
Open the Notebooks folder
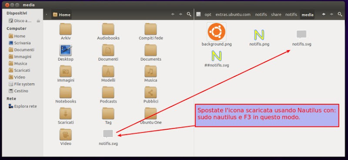click(x=66, y=95)
